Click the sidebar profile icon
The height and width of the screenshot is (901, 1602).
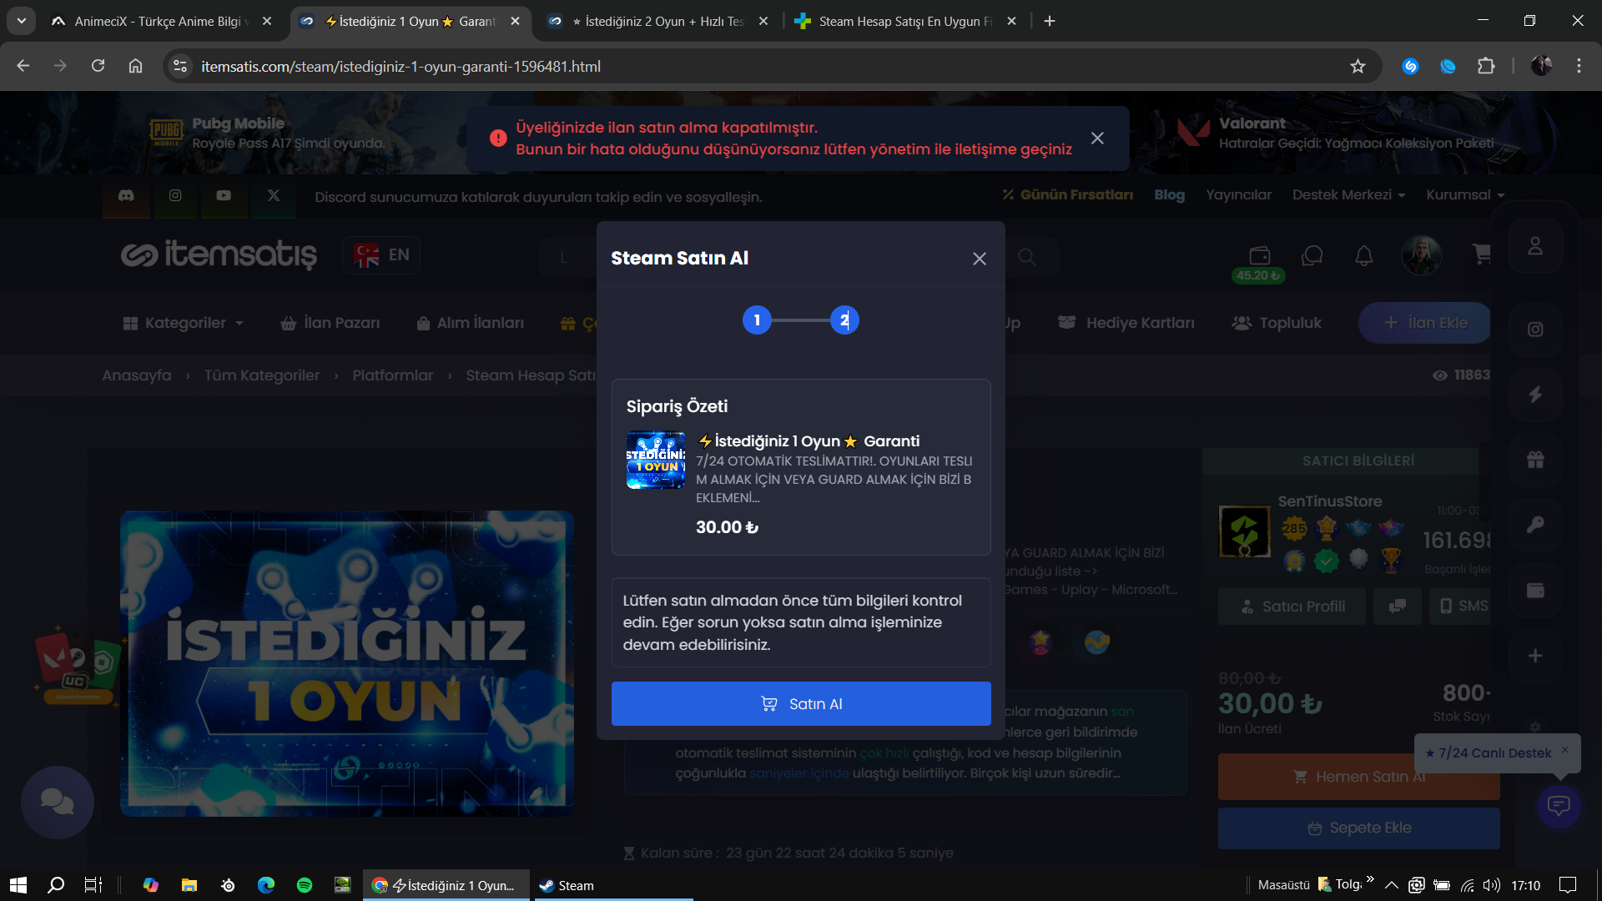pyautogui.click(x=1535, y=246)
